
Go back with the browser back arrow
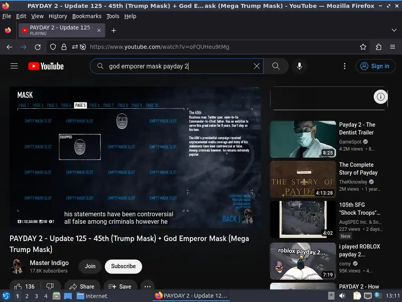click(9, 47)
